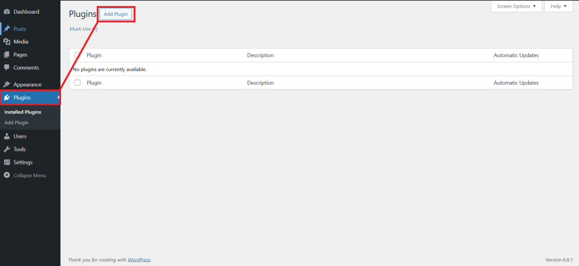
Task: Click the Posts pushpin icon
Action: (7, 29)
